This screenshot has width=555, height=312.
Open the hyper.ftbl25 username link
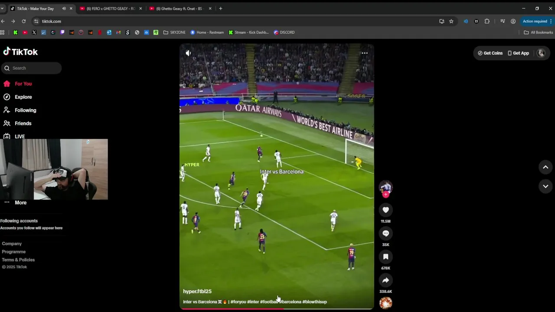[x=197, y=291]
